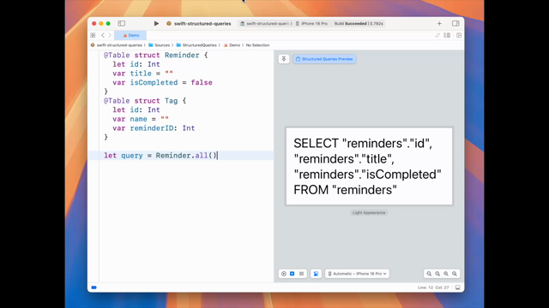The image size is (549, 308).
Task: Click the Light Appearance label
Action: [369, 213]
